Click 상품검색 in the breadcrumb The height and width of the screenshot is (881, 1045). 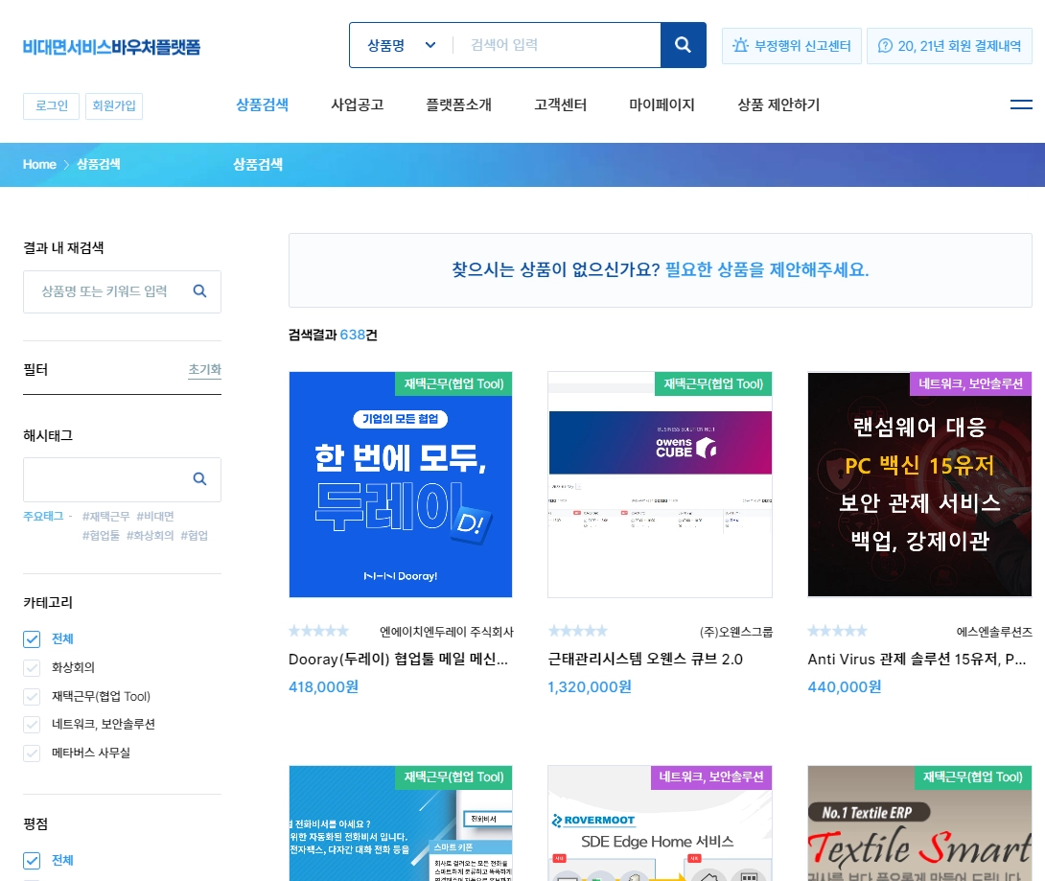point(98,165)
